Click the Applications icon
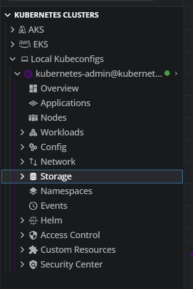The width and height of the screenshot is (193, 289). click(33, 103)
